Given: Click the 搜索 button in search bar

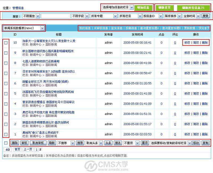Looking at the screenshot, I should [206, 16].
